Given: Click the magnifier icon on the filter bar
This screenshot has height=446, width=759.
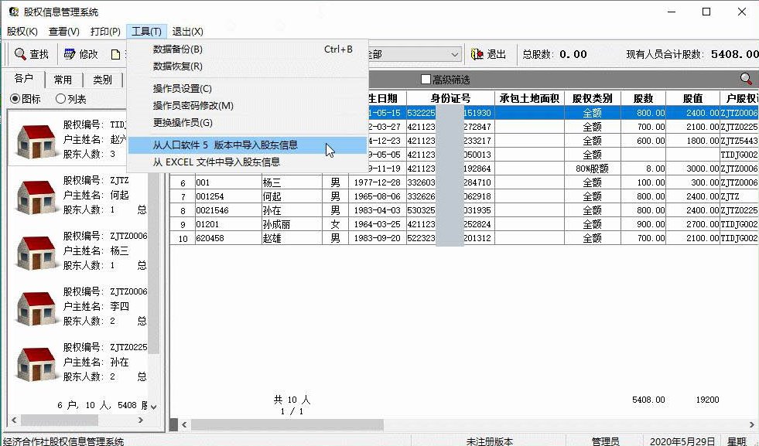Looking at the screenshot, I should (x=746, y=79).
